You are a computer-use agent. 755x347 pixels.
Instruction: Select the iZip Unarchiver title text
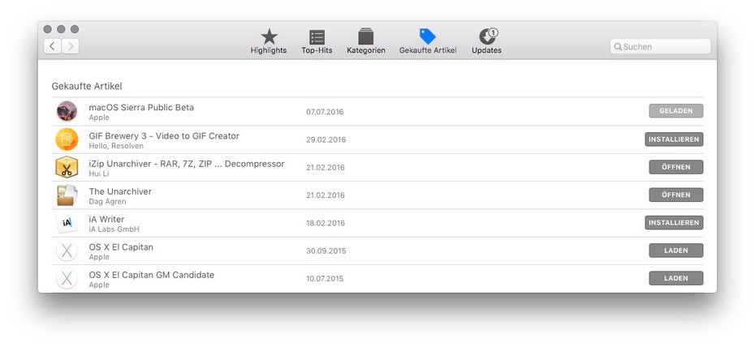click(187, 164)
